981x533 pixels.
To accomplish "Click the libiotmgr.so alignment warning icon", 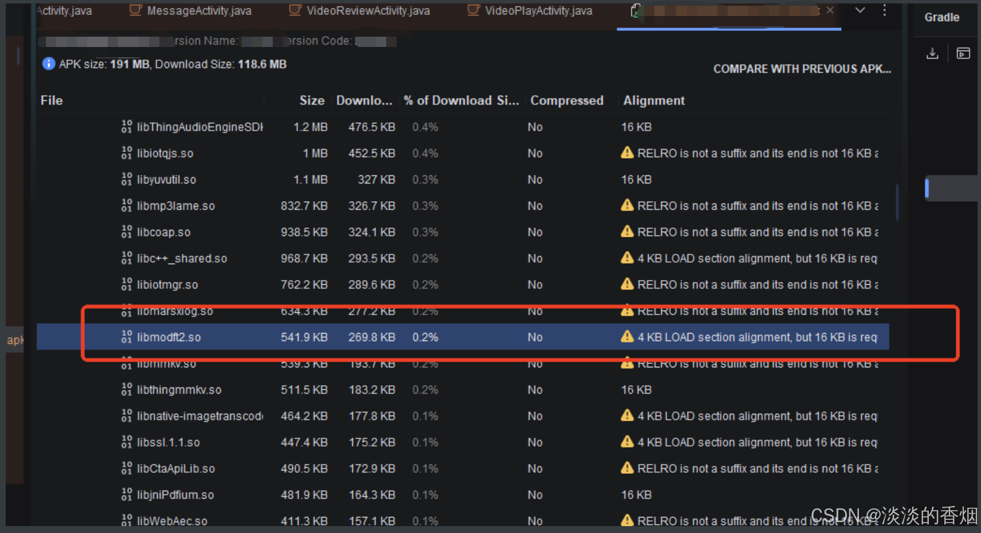I will tap(627, 284).
